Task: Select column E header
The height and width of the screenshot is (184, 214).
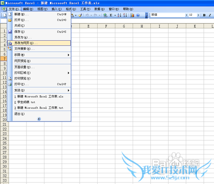Action: 89,26
